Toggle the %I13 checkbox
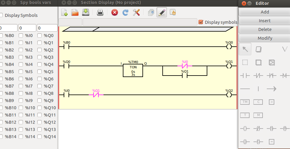 (21, 129)
